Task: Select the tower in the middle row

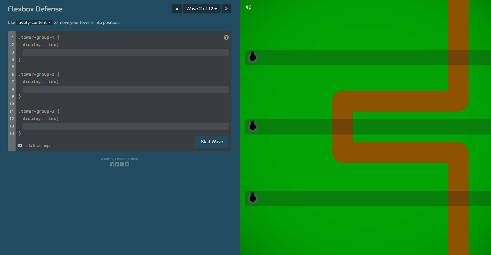Action: 253,126
